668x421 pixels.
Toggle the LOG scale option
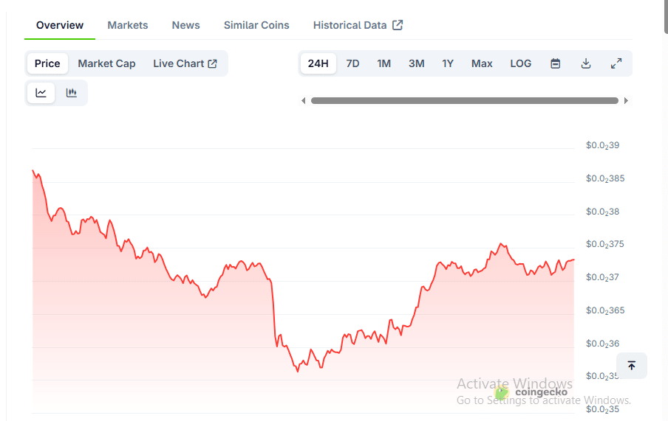(520, 63)
